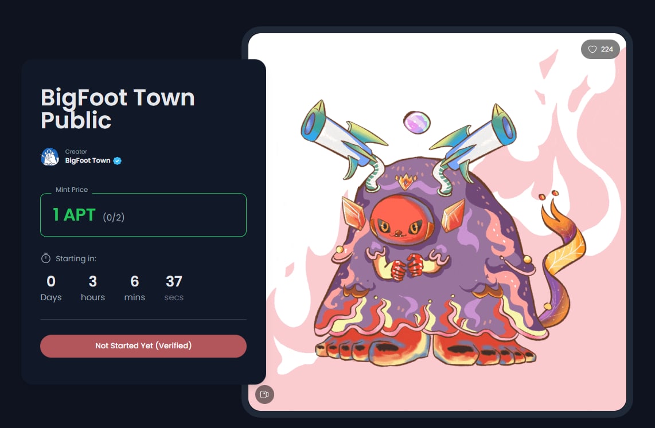Screen dimensions: 655x428
Task: Open the media toggle icon below artwork
Action: pos(264,394)
